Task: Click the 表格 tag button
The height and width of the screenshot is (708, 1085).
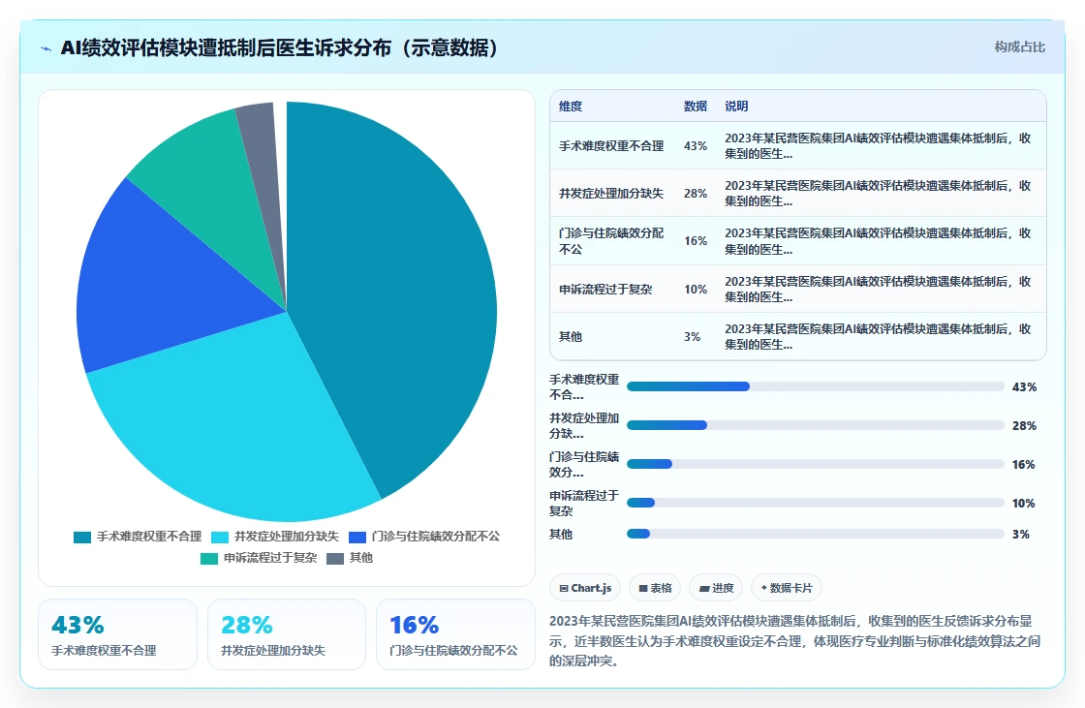Action: tap(655, 588)
